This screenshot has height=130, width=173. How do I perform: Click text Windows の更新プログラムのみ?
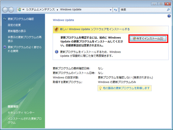tap(117, 82)
